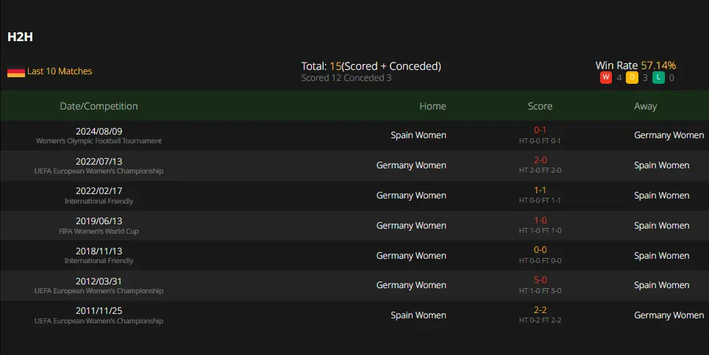The image size is (709, 355).
Task: Click Spain Women home team in the 2011/11/25 row
Action: click(x=418, y=315)
